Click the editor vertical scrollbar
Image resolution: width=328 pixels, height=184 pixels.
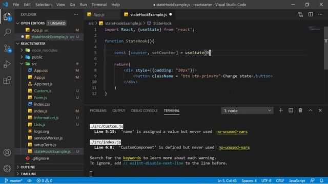coord(326,48)
